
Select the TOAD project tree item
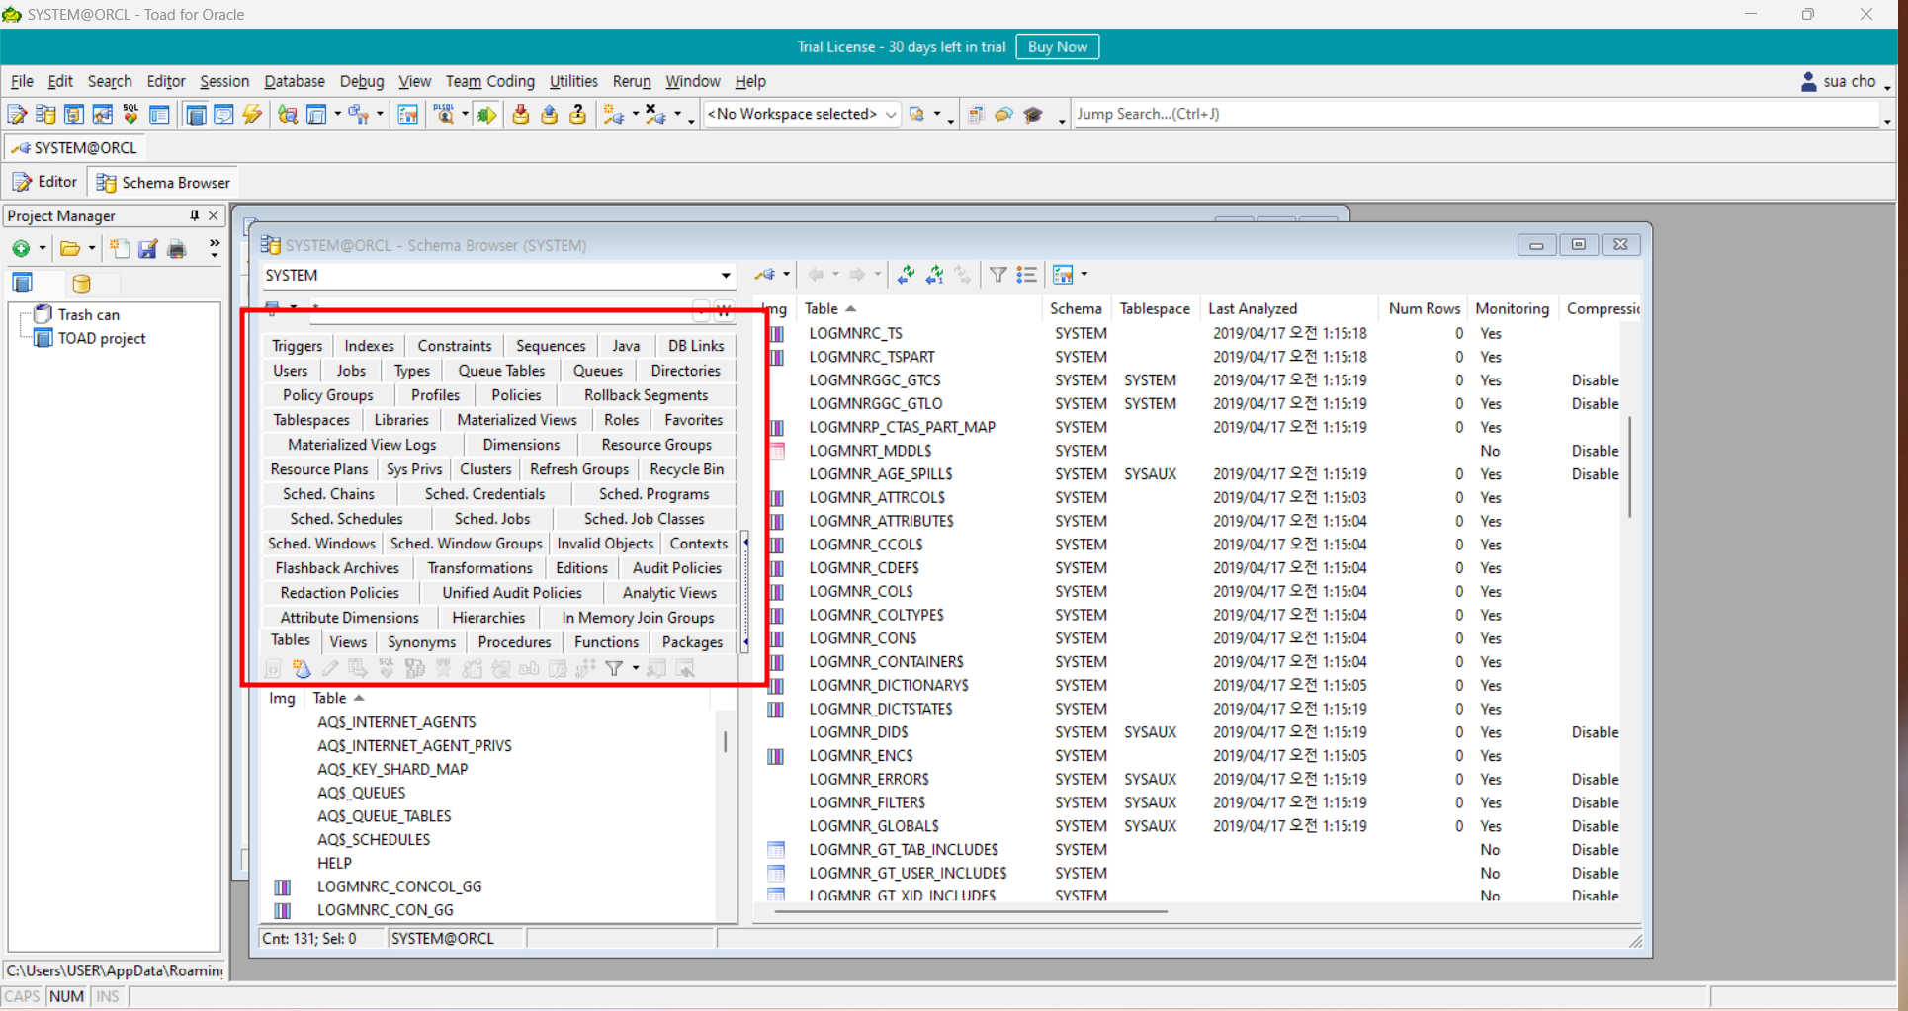[101, 339]
